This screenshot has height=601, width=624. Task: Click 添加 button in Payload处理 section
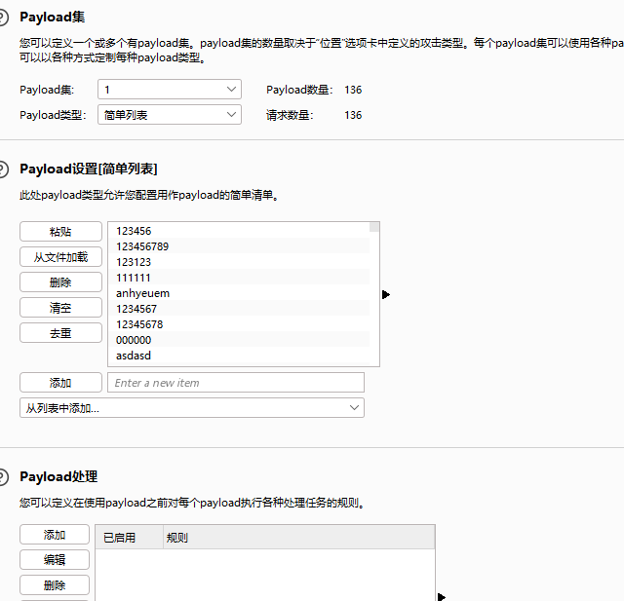tap(55, 535)
